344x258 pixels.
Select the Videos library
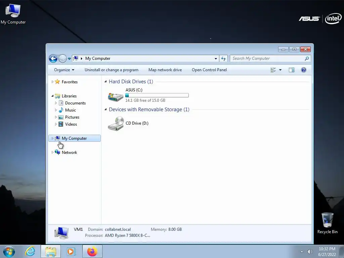coord(71,124)
